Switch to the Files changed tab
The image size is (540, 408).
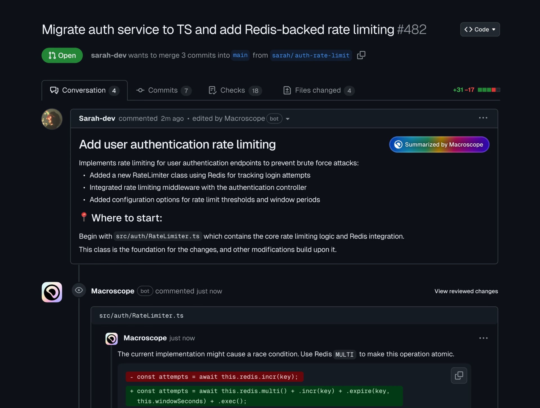point(318,90)
